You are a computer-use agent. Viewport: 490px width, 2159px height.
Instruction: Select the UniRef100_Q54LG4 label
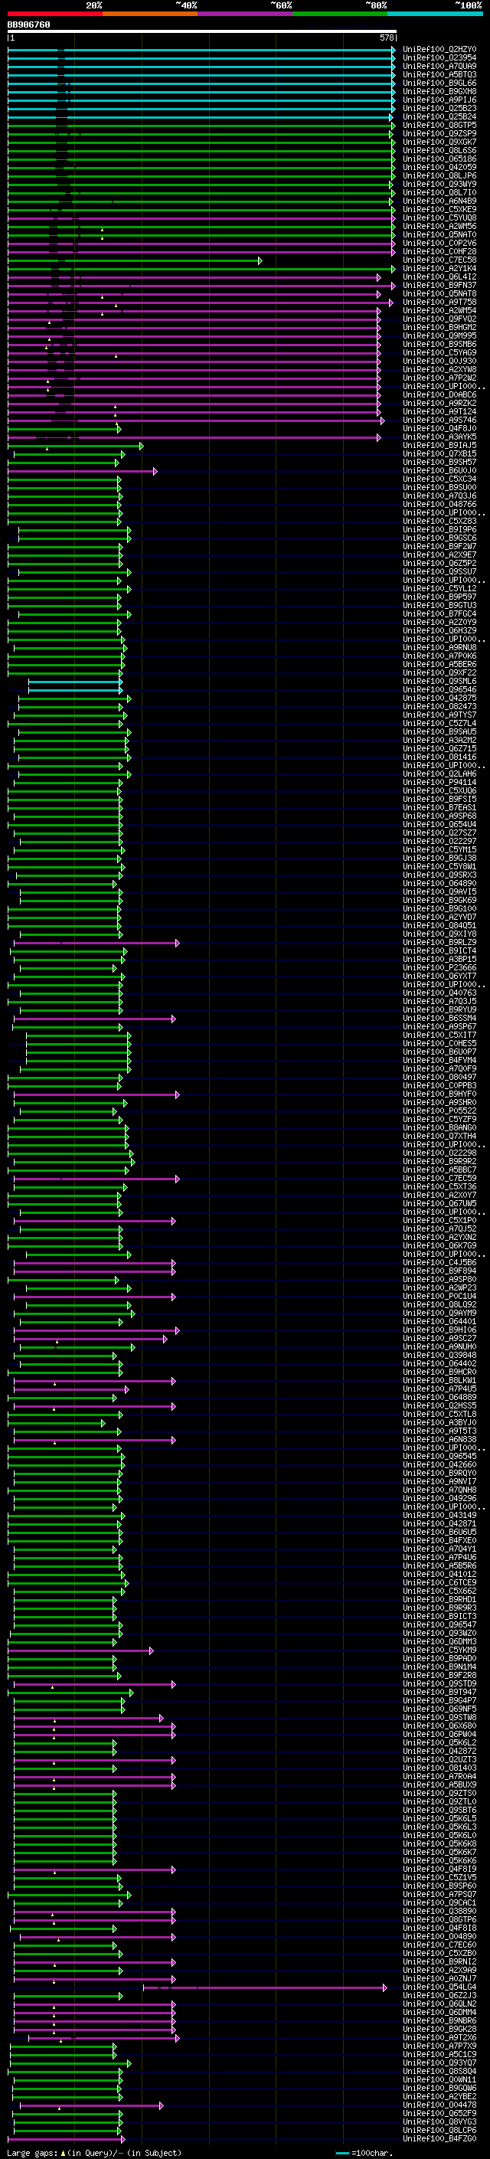[x=439, y=1987]
